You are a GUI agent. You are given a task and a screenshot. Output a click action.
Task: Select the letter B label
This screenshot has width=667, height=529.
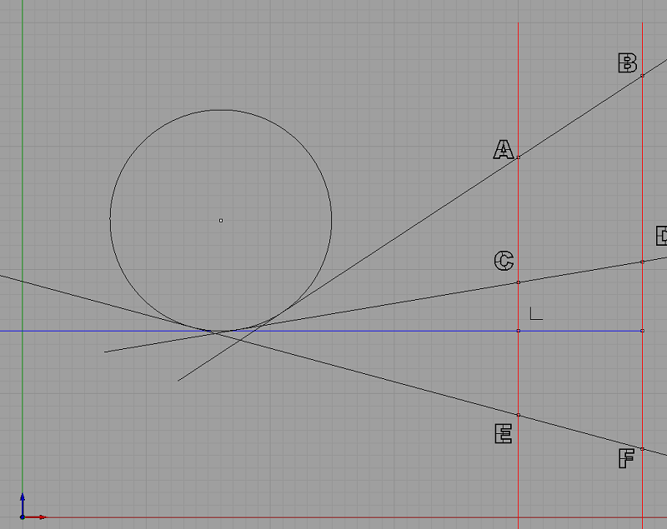628,62
